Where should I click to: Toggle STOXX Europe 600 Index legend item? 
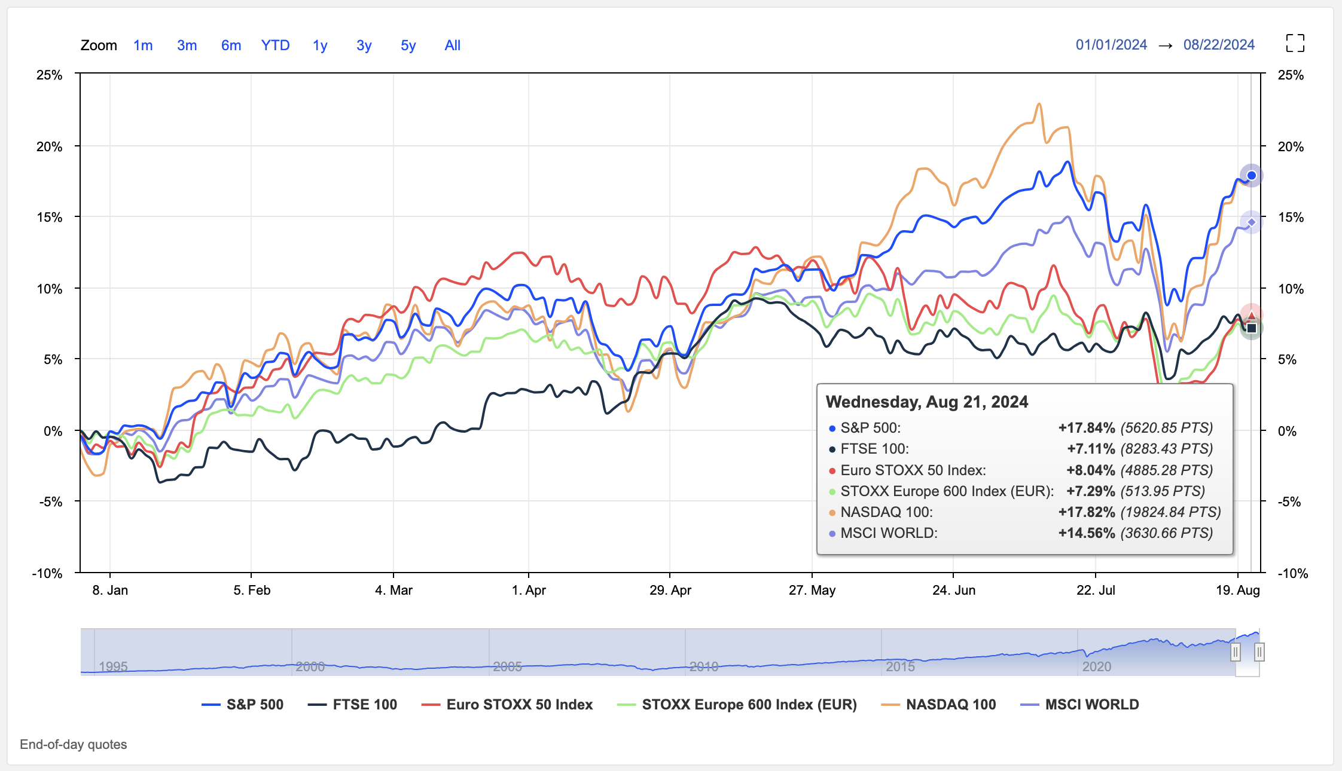tap(737, 705)
